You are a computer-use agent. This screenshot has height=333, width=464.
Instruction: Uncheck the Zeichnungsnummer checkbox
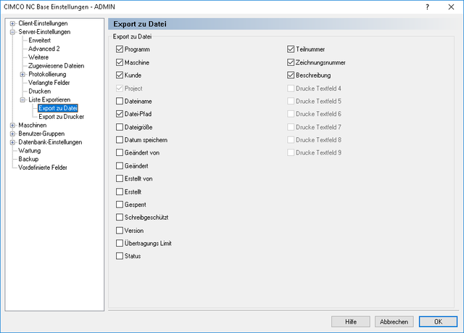click(291, 62)
